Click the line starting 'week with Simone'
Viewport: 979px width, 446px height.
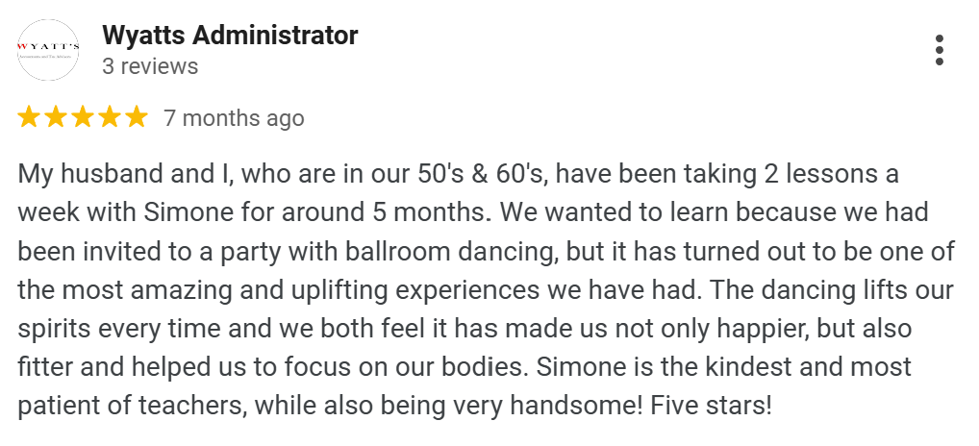(473, 212)
